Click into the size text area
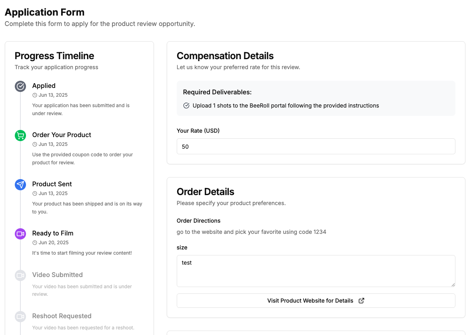This screenshot has width=467, height=335. tap(316, 271)
